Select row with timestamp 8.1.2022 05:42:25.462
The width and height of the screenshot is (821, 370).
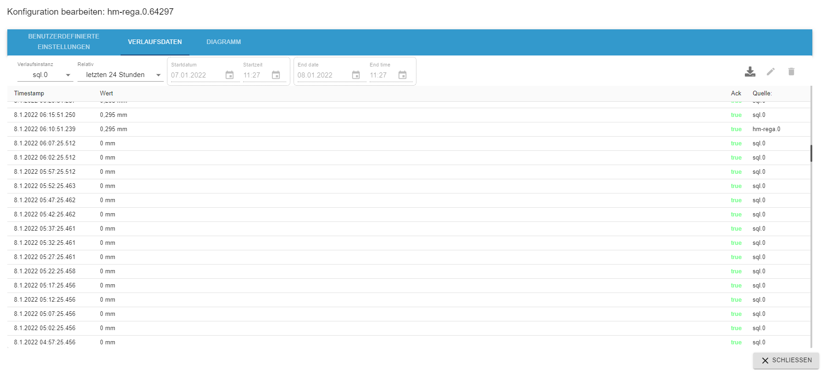point(409,215)
